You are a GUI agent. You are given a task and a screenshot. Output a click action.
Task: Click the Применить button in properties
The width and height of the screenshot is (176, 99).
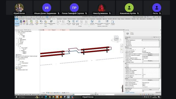[x=158, y=92]
